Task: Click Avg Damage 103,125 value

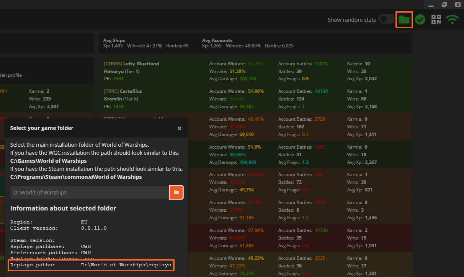Action: (x=248, y=78)
